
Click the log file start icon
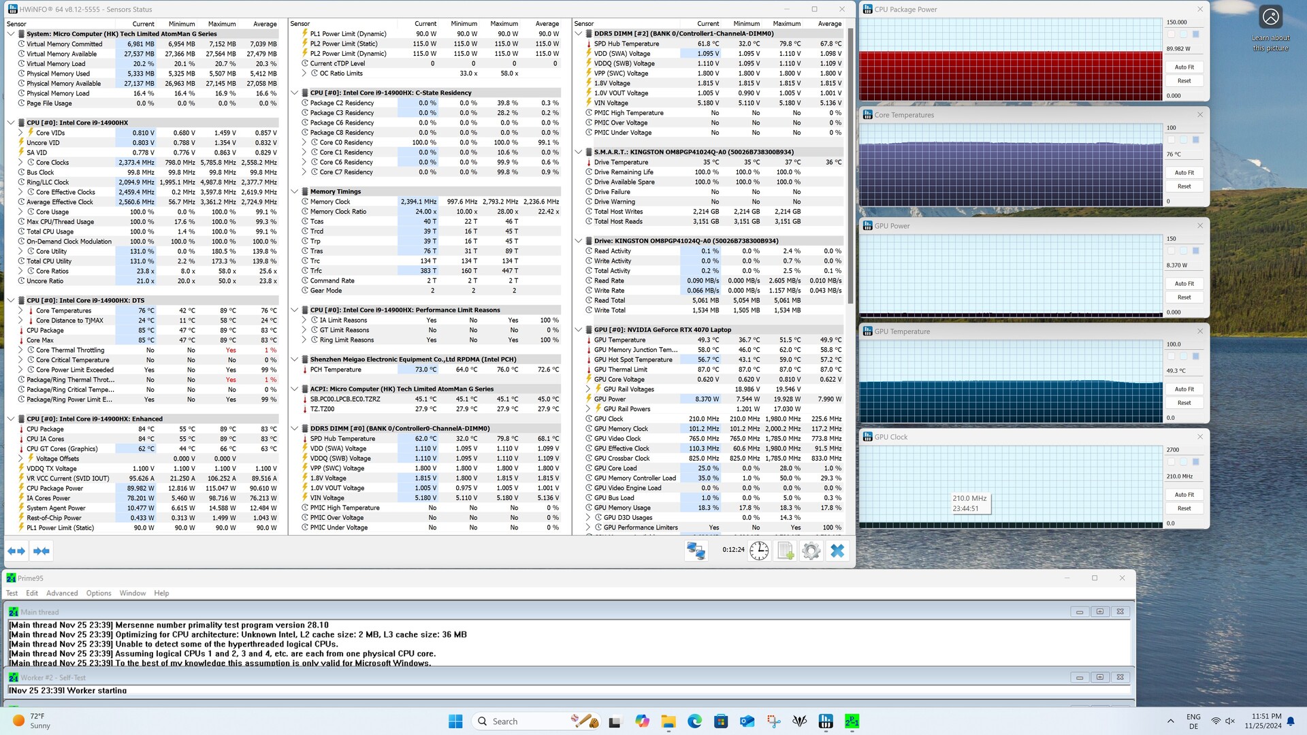[786, 551]
